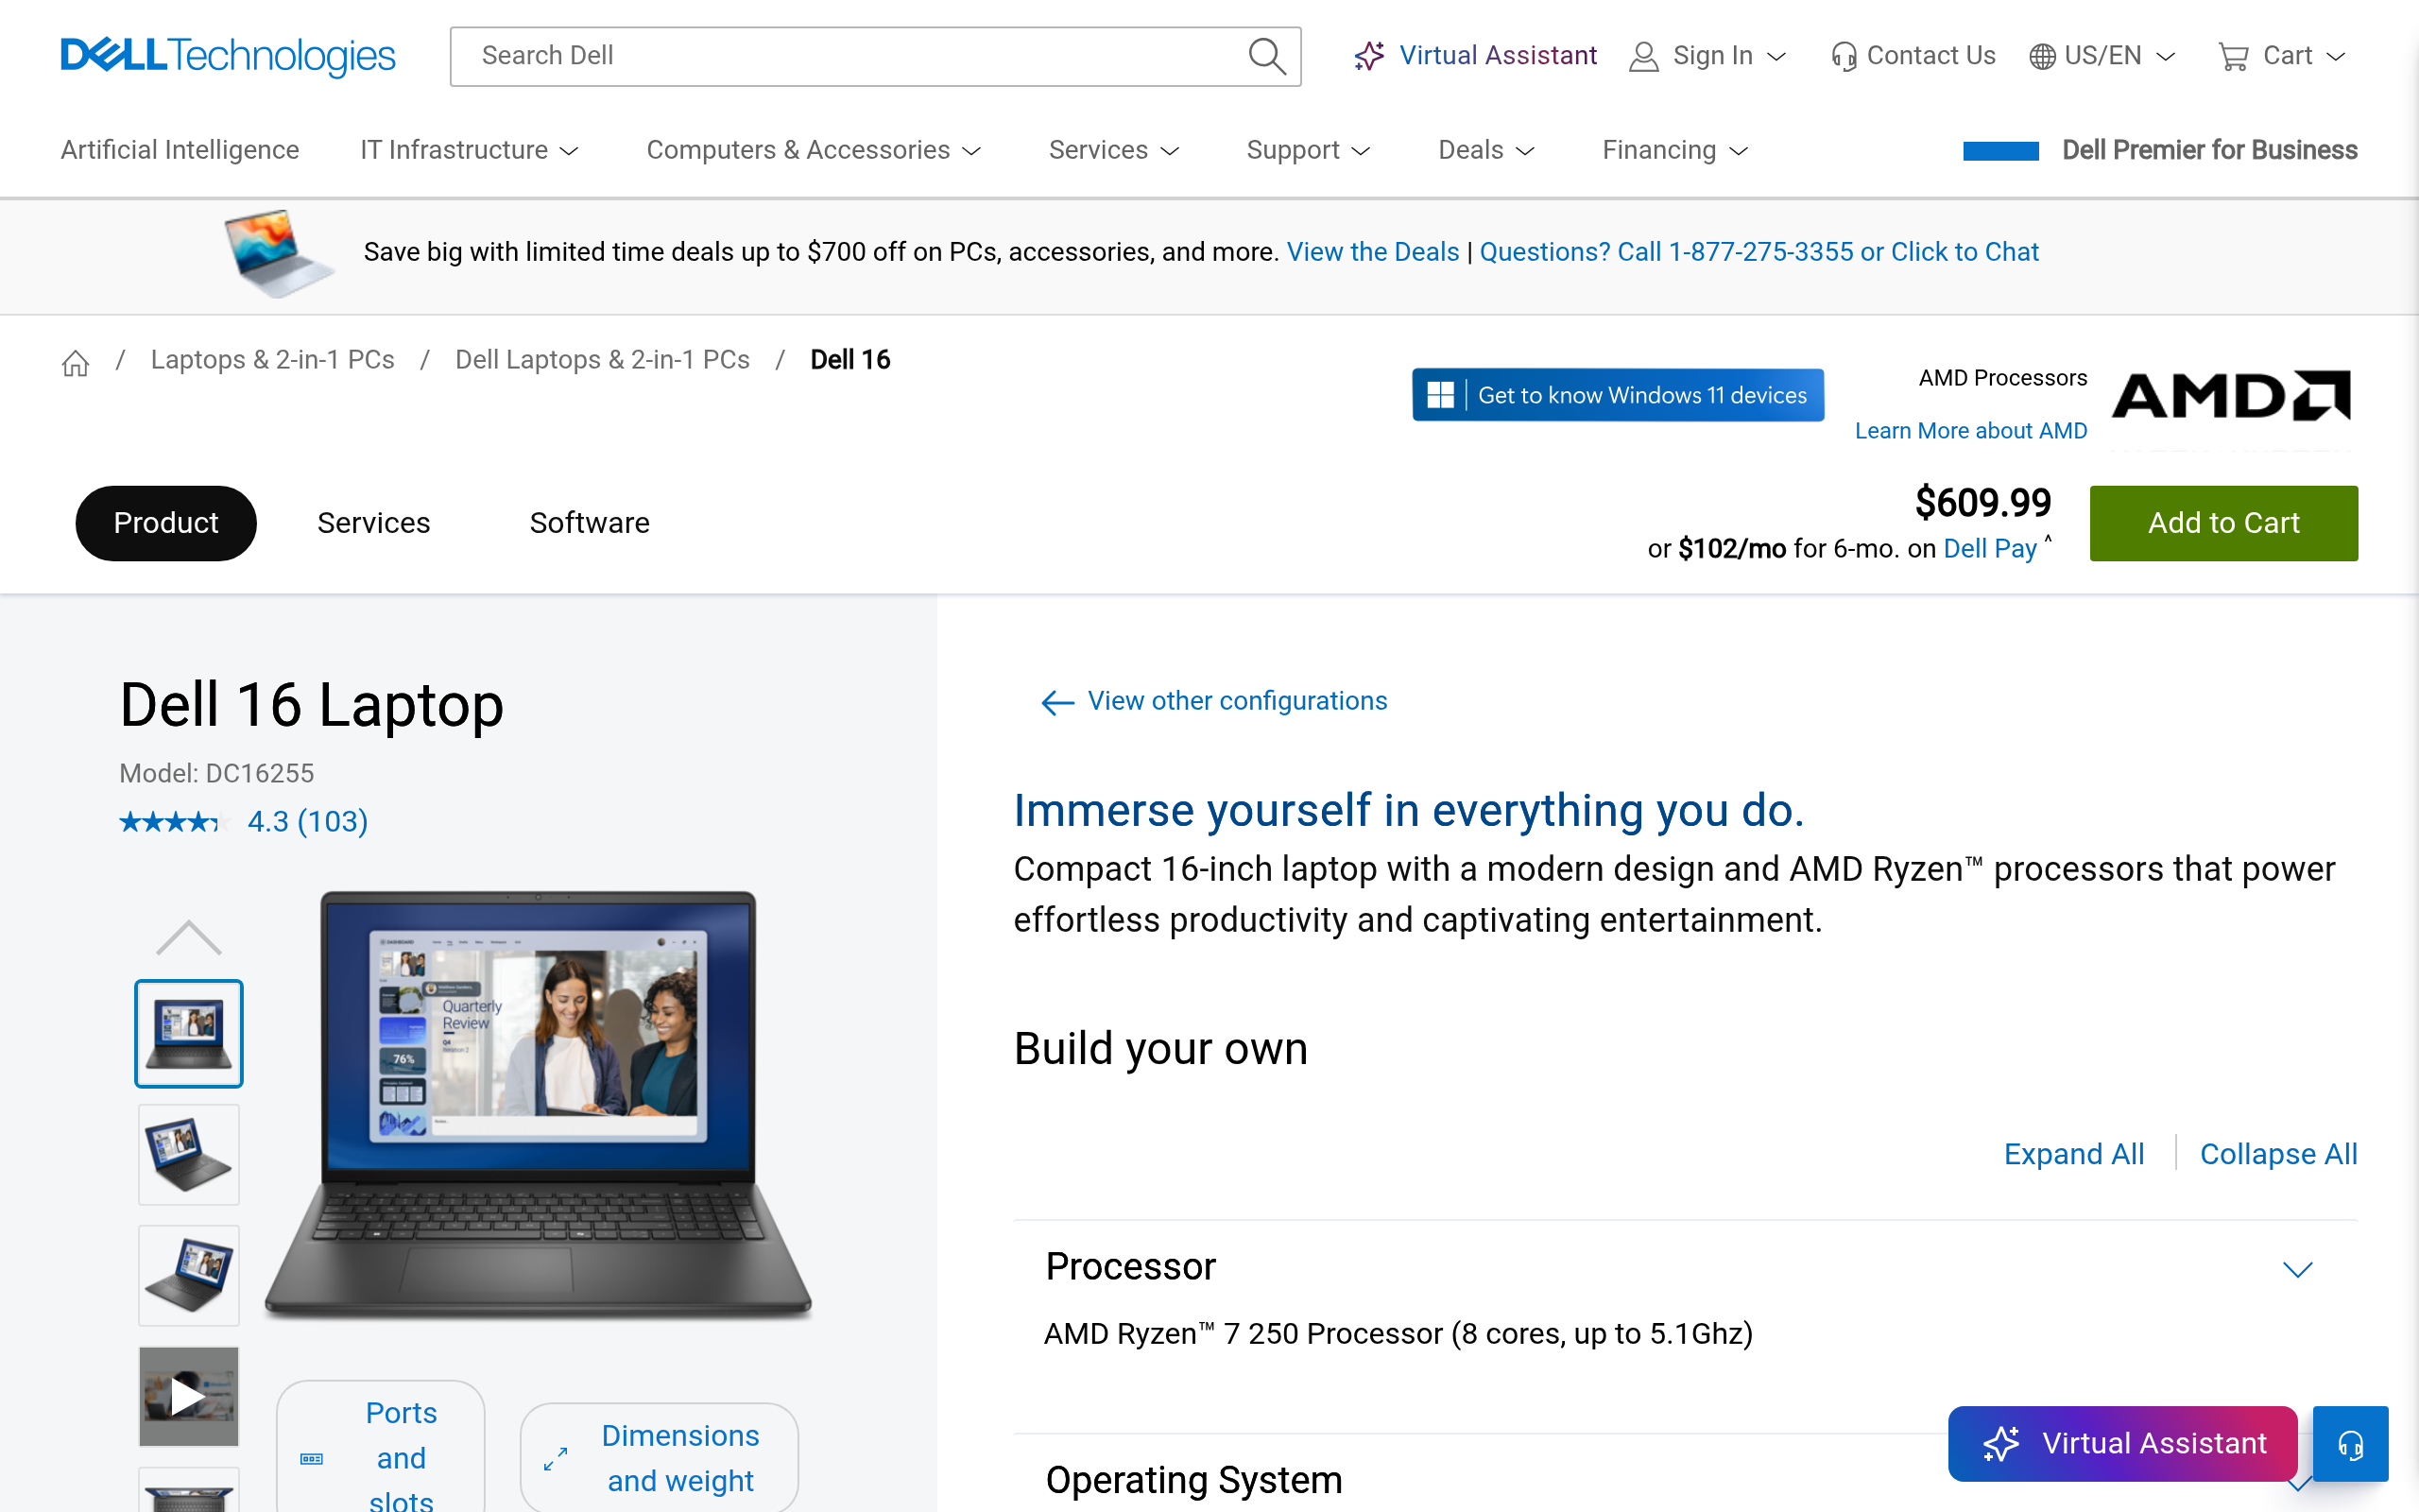
Task: Click AMD Ryzen 7 250 Processor text
Action: tap(1398, 1334)
